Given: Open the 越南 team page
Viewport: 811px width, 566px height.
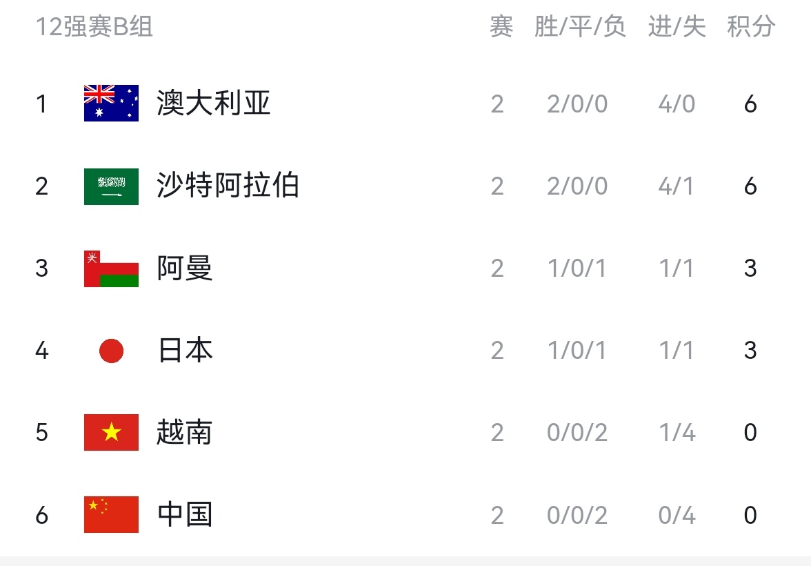Looking at the screenshot, I should pos(185,433).
